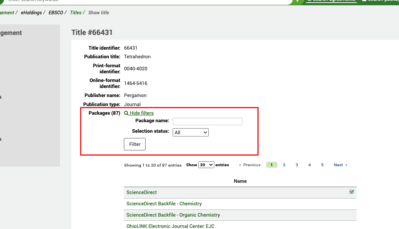Open the ScienceDirect package
Screen dimensions: 399x229
tap(142, 192)
